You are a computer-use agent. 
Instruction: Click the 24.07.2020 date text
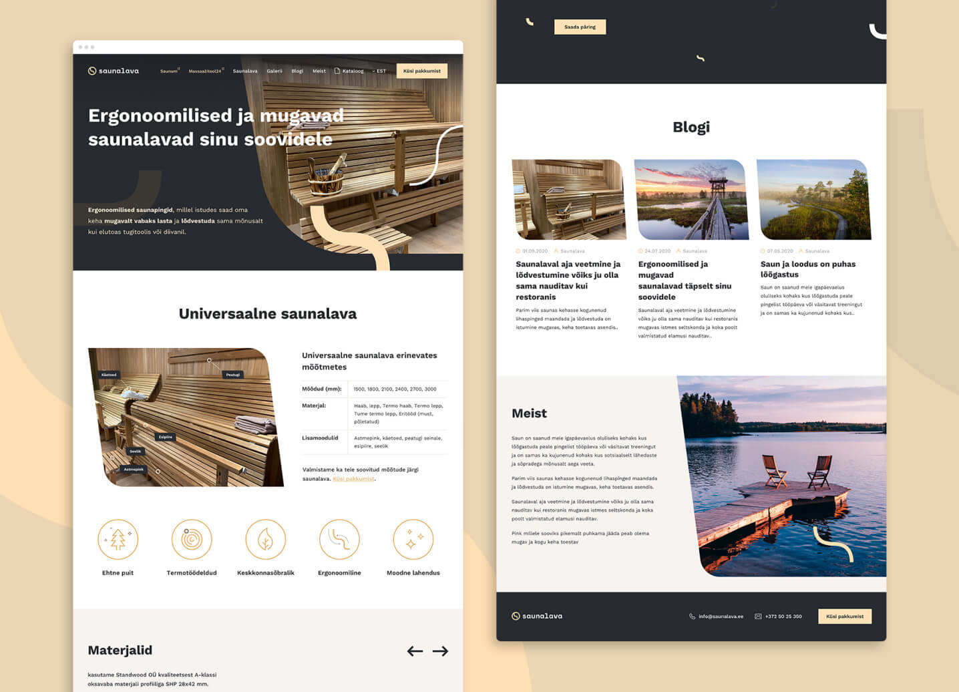point(657,251)
